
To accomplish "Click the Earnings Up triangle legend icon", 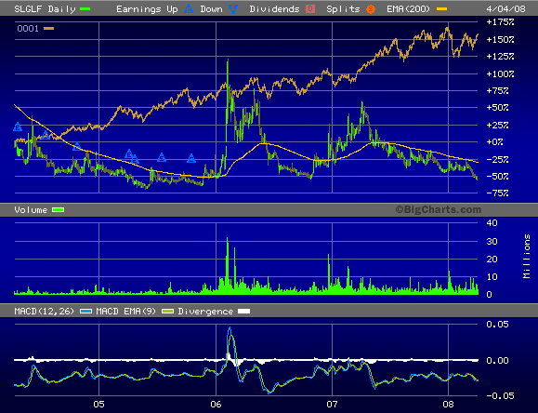I will tap(189, 8).
